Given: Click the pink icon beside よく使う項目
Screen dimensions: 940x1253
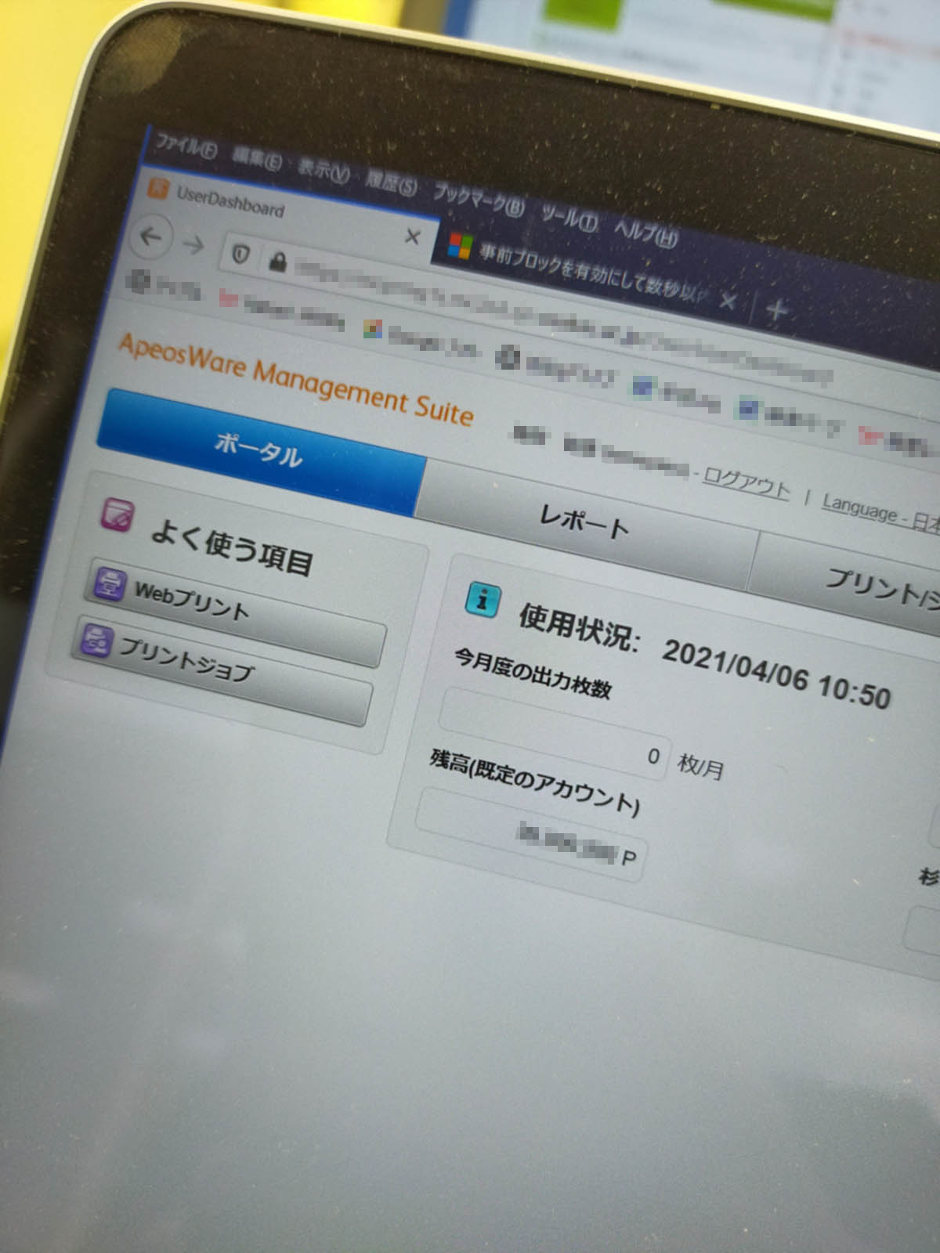Looking at the screenshot, I should (117, 515).
